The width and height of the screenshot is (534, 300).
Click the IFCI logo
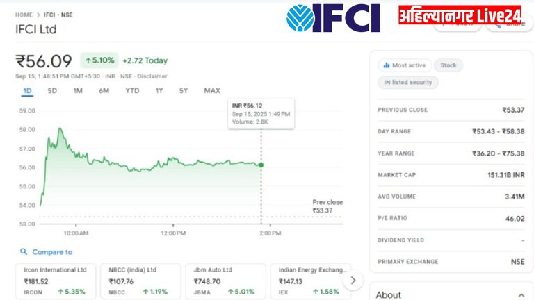[333, 17]
